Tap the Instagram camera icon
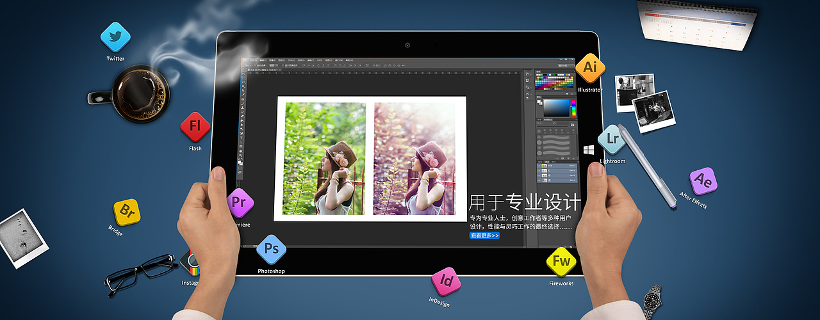Screen dimensions: 820x320 tap(190, 262)
